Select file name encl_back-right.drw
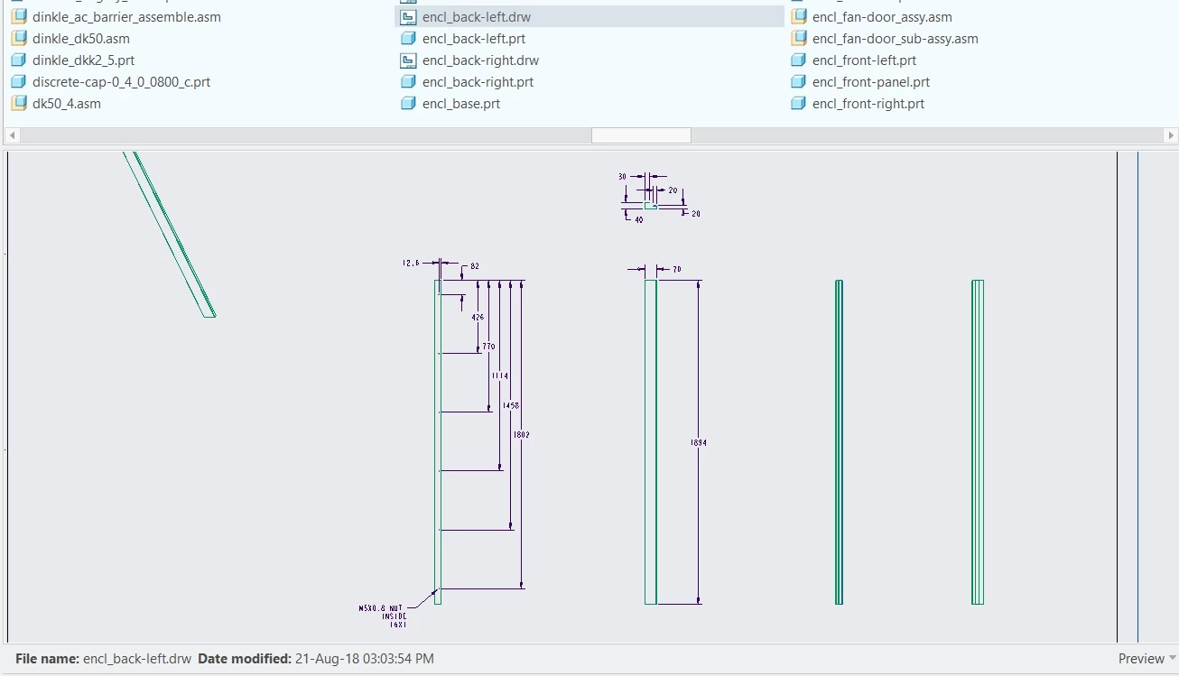This screenshot has width=1179, height=676. [480, 60]
